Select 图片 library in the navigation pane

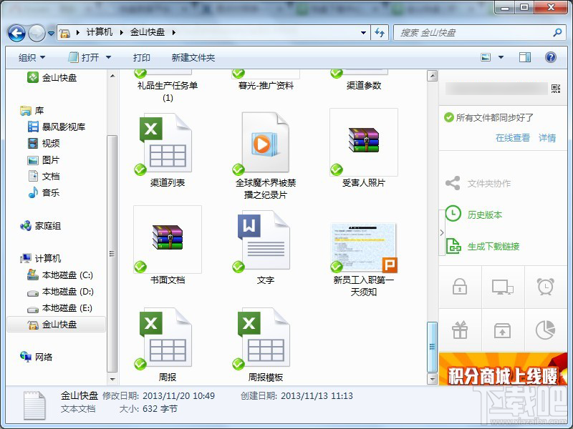click(x=44, y=159)
